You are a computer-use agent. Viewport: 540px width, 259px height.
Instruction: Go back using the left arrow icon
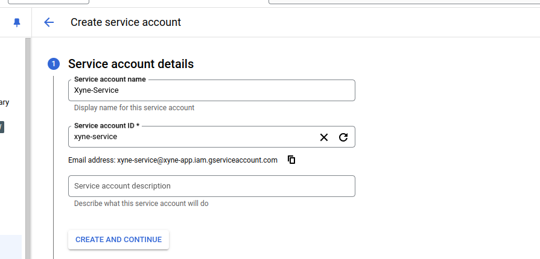(x=49, y=22)
